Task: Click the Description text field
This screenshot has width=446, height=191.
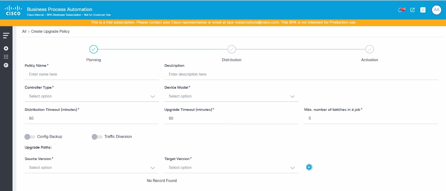Action: click(301, 74)
